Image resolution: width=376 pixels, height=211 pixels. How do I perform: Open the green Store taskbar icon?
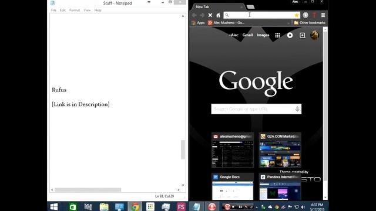click(73, 207)
